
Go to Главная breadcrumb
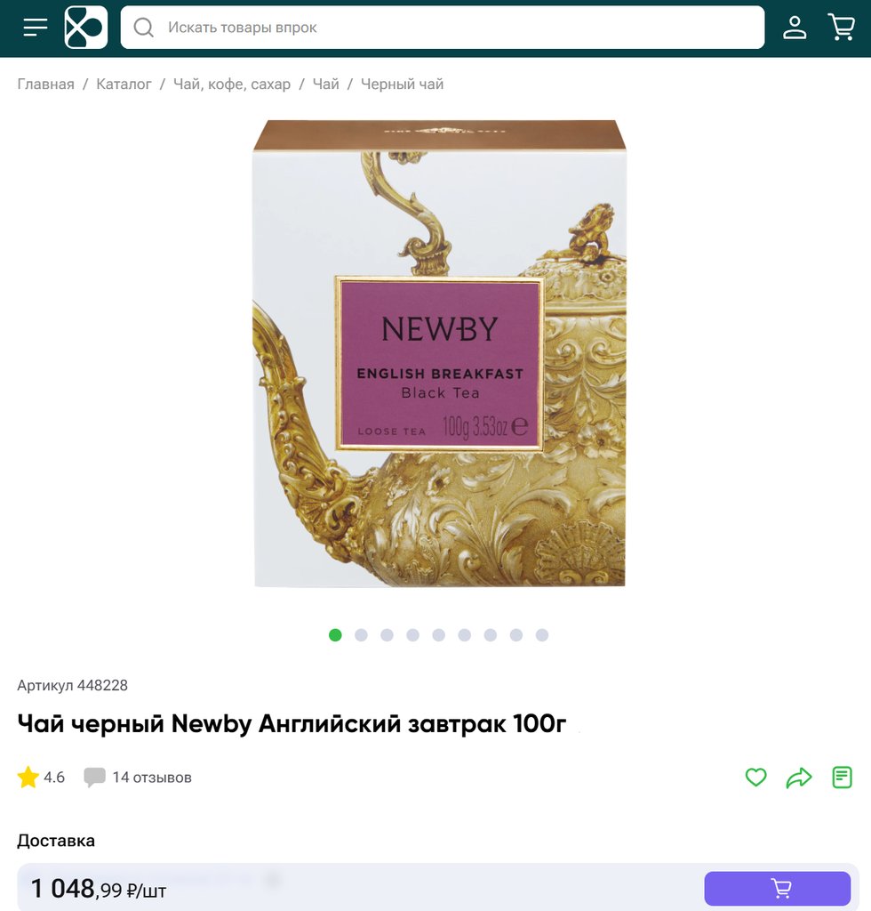(x=46, y=85)
